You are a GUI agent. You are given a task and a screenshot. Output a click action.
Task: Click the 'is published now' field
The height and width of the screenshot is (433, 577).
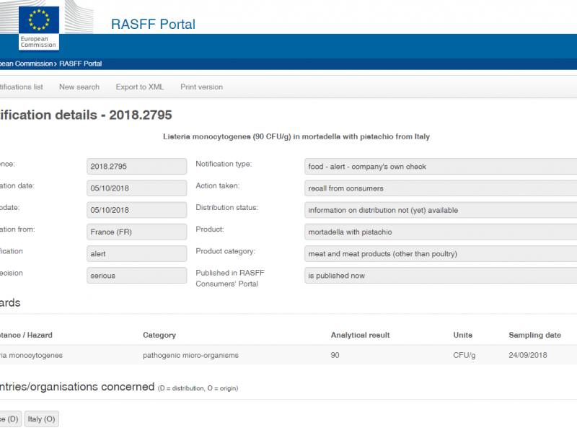tap(440, 276)
